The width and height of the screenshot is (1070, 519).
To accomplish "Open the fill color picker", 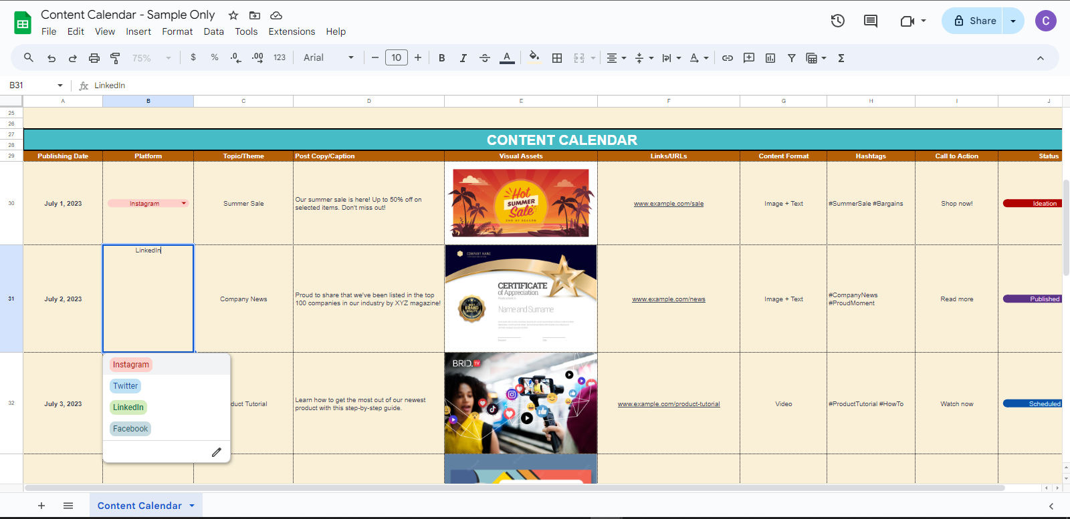I will 534,57.
